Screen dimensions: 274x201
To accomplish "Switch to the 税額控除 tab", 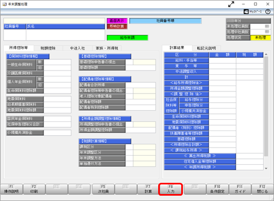I will click(x=48, y=48).
